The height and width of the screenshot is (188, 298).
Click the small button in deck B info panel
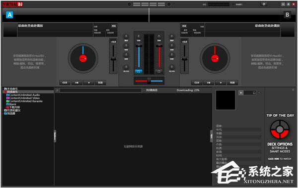tap(184, 26)
